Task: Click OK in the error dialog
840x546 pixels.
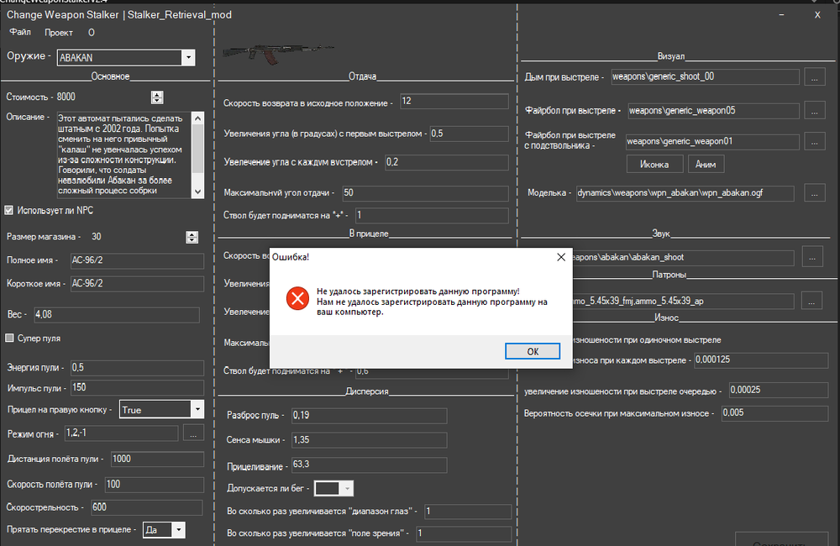Action: (x=533, y=351)
